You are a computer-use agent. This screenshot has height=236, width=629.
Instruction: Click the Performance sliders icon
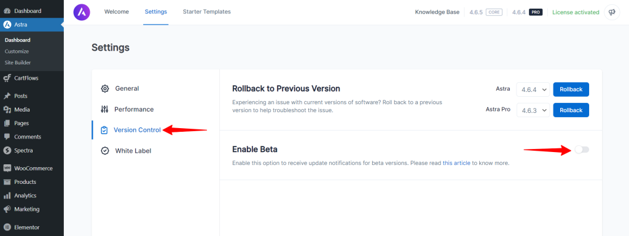[104, 109]
